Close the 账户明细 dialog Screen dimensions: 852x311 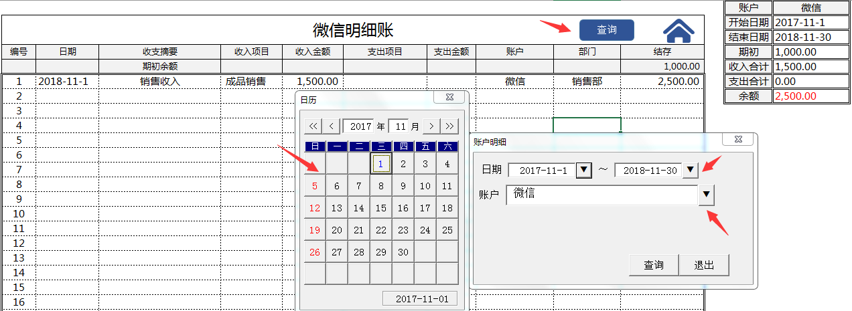(738, 139)
